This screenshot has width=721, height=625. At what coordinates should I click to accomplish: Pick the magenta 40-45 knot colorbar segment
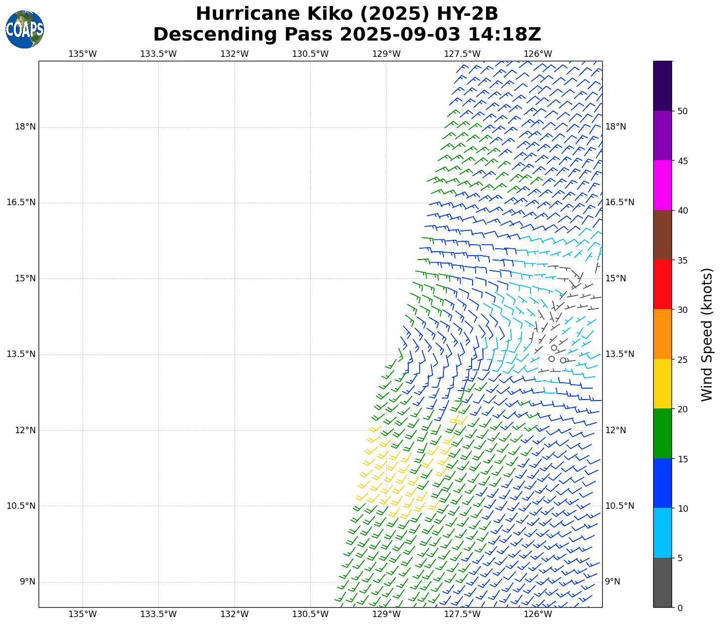tap(662, 185)
